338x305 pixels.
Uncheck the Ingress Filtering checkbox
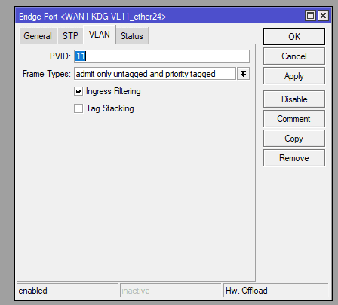click(x=78, y=91)
